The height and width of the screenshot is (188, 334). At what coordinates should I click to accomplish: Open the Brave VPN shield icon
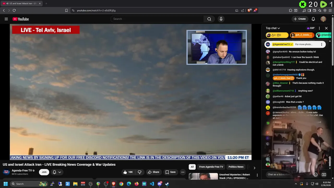tap(325, 10)
